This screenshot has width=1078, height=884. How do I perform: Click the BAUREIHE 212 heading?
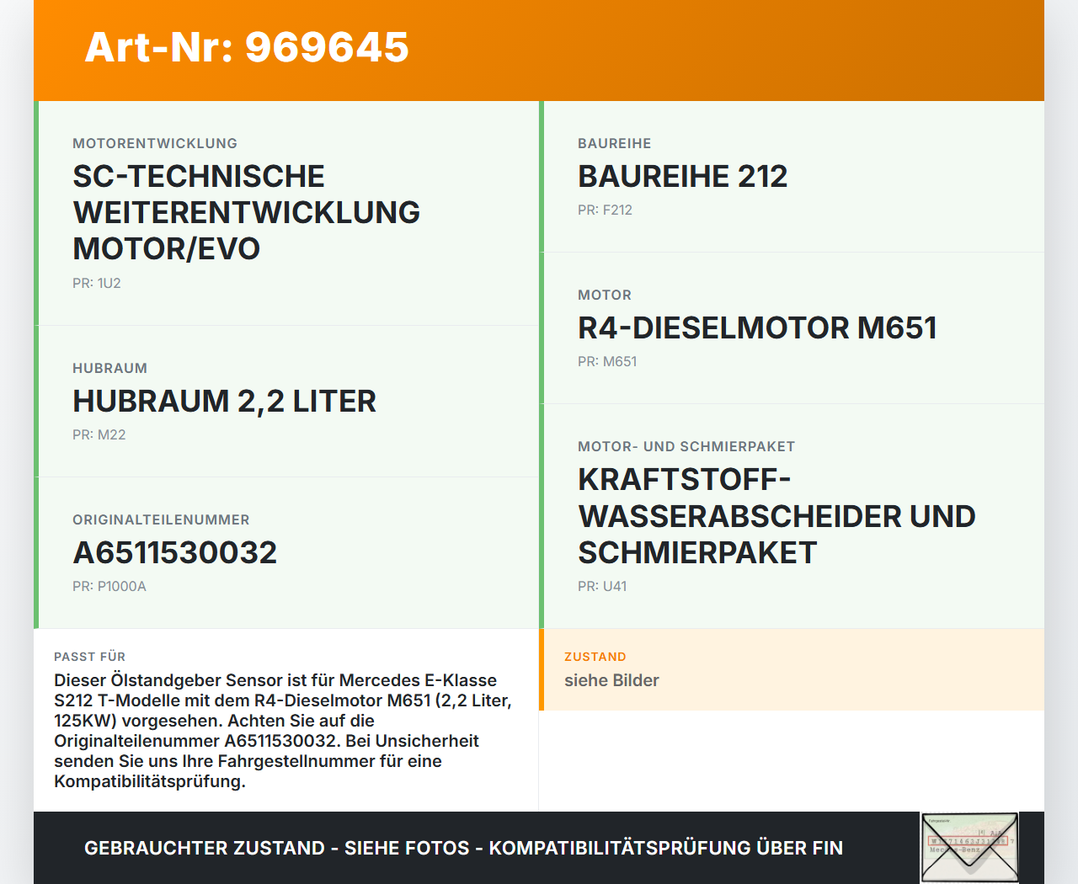point(682,177)
